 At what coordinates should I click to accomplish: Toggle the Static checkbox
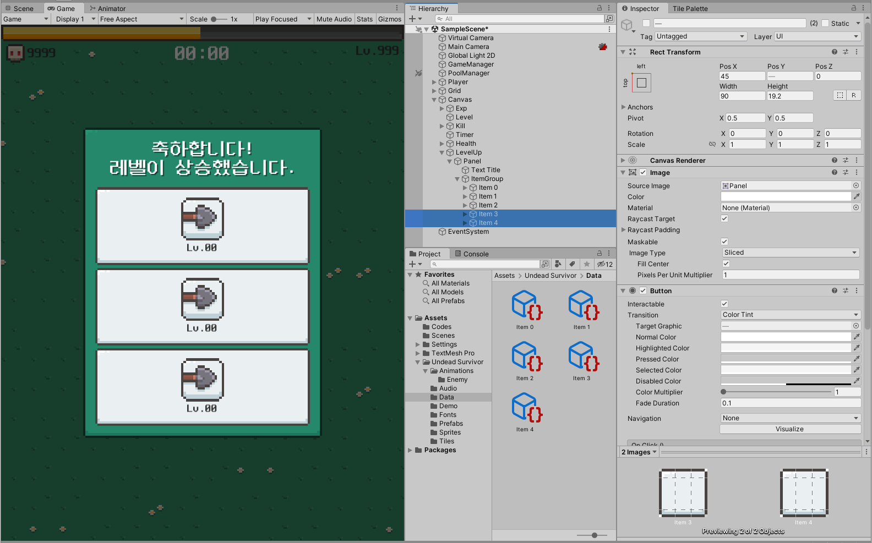click(825, 23)
